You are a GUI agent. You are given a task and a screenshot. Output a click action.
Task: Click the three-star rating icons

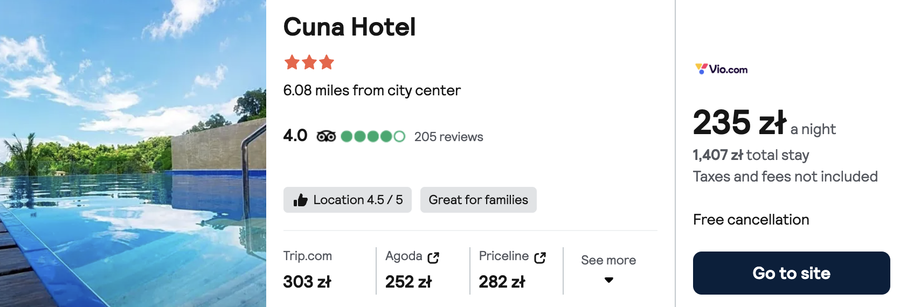coord(309,62)
